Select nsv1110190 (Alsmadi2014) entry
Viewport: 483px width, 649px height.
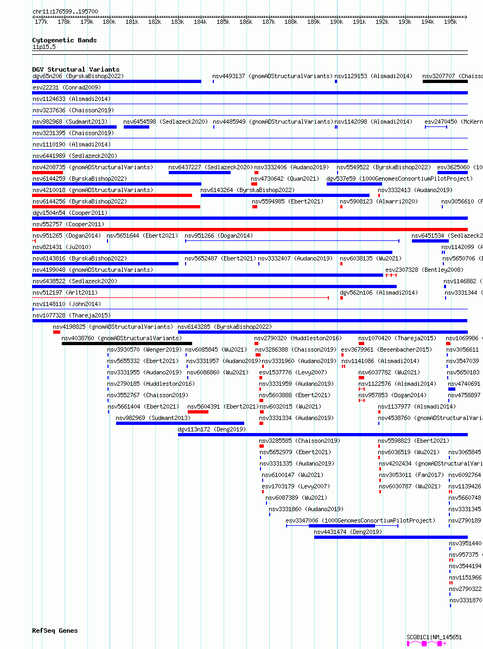72,144
